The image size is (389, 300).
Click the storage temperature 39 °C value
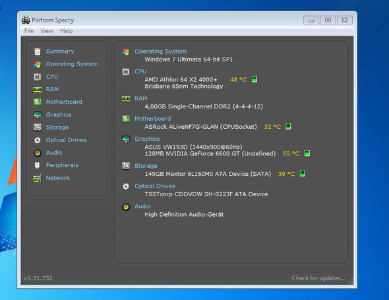tap(287, 174)
